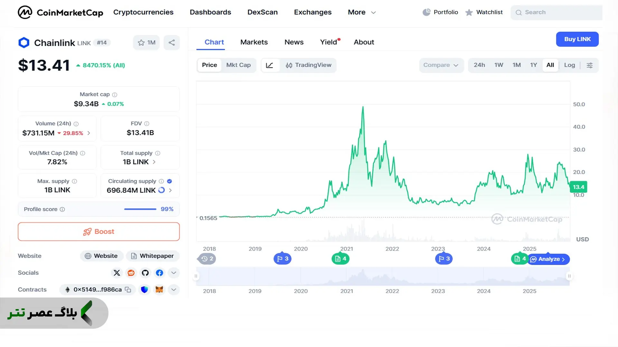The height and width of the screenshot is (347, 618).
Task: Switch chart to Price view
Action: pyautogui.click(x=210, y=65)
